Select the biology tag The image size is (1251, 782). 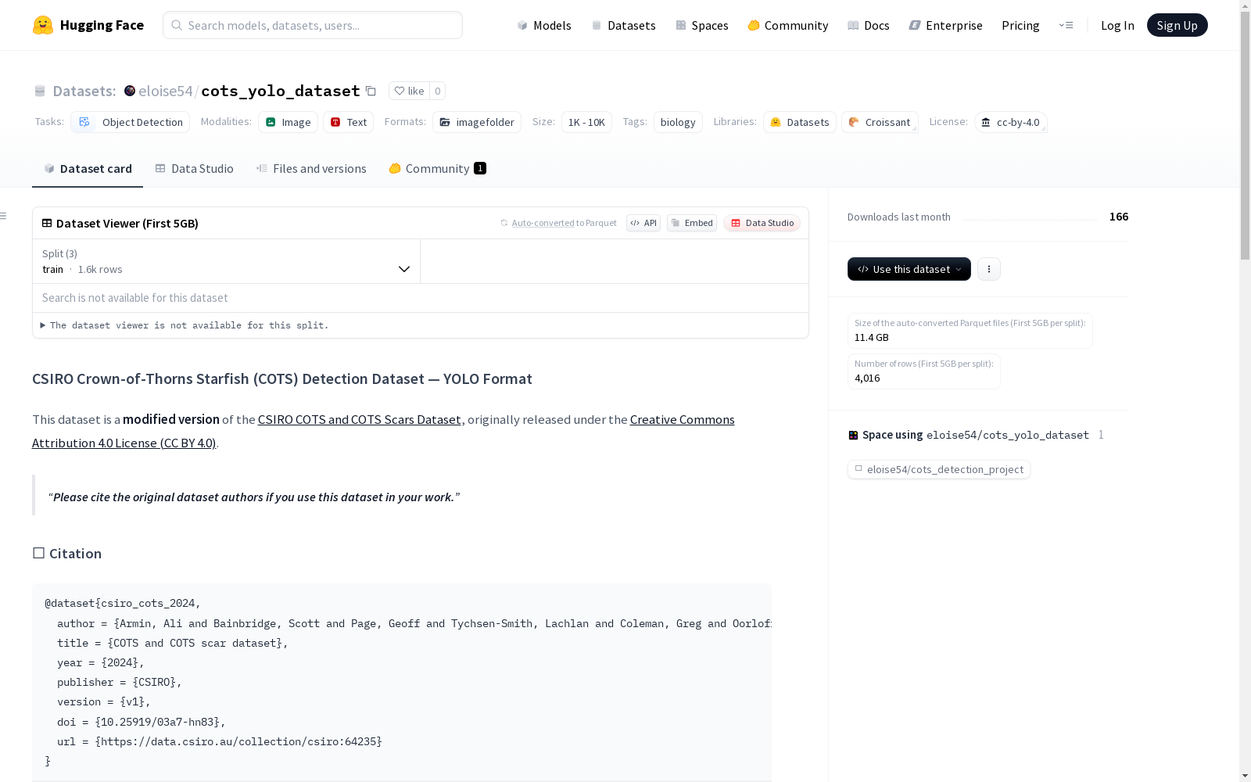(x=678, y=122)
